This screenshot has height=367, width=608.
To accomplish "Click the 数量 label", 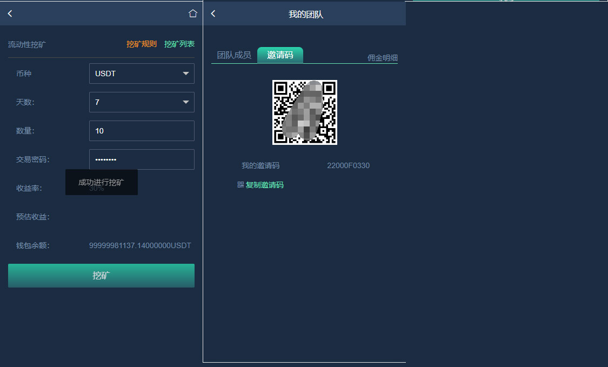I will point(25,131).
